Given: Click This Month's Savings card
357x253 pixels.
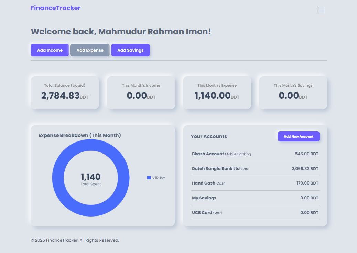Looking at the screenshot, I should tap(293, 92).
